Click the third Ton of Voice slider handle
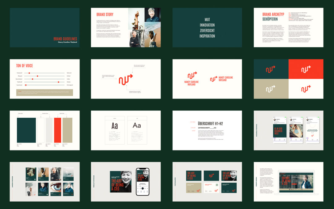This screenshot has width=334, height=209. click(x=32, y=79)
